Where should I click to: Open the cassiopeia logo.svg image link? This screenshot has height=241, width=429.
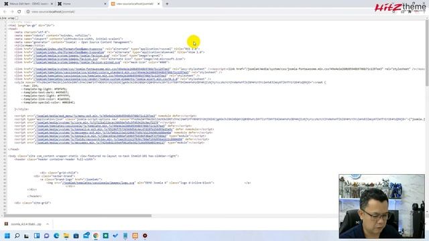click(x=99, y=183)
